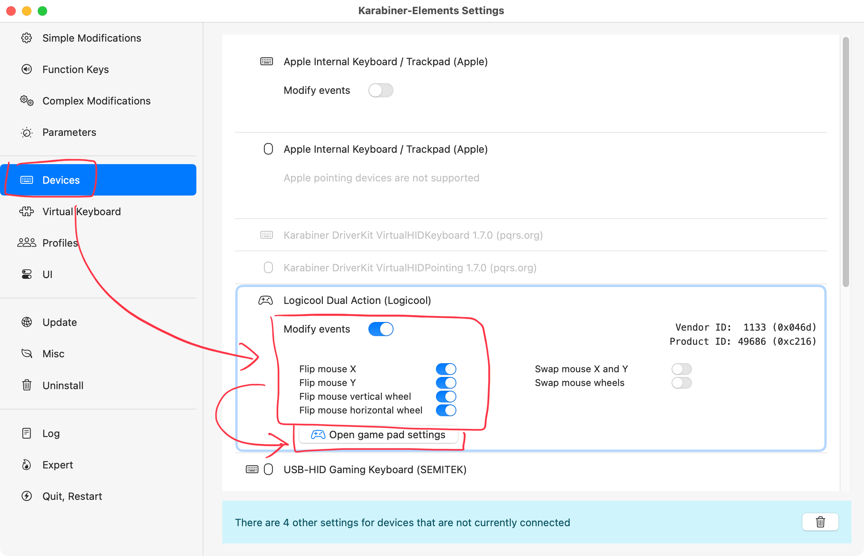Delete disconnected device settings
This screenshot has height=556, width=864.
click(x=820, y=521)
